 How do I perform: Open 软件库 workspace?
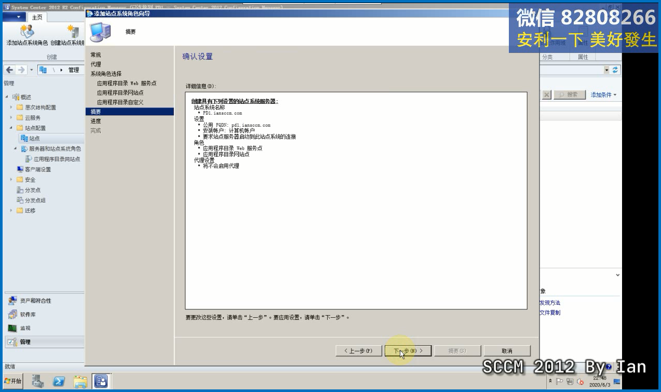pos(44,314)
